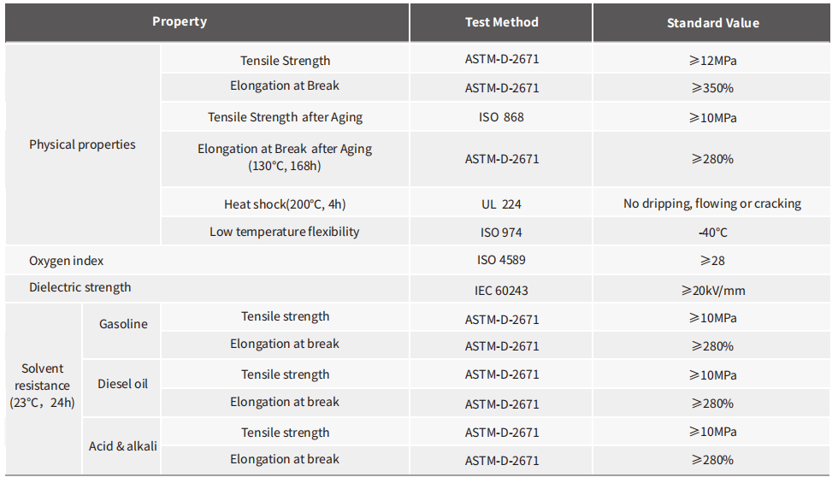This screenshot has width=838, height=483.
Task: Select the Diesel oil cell
Action: tap(122, 384)
